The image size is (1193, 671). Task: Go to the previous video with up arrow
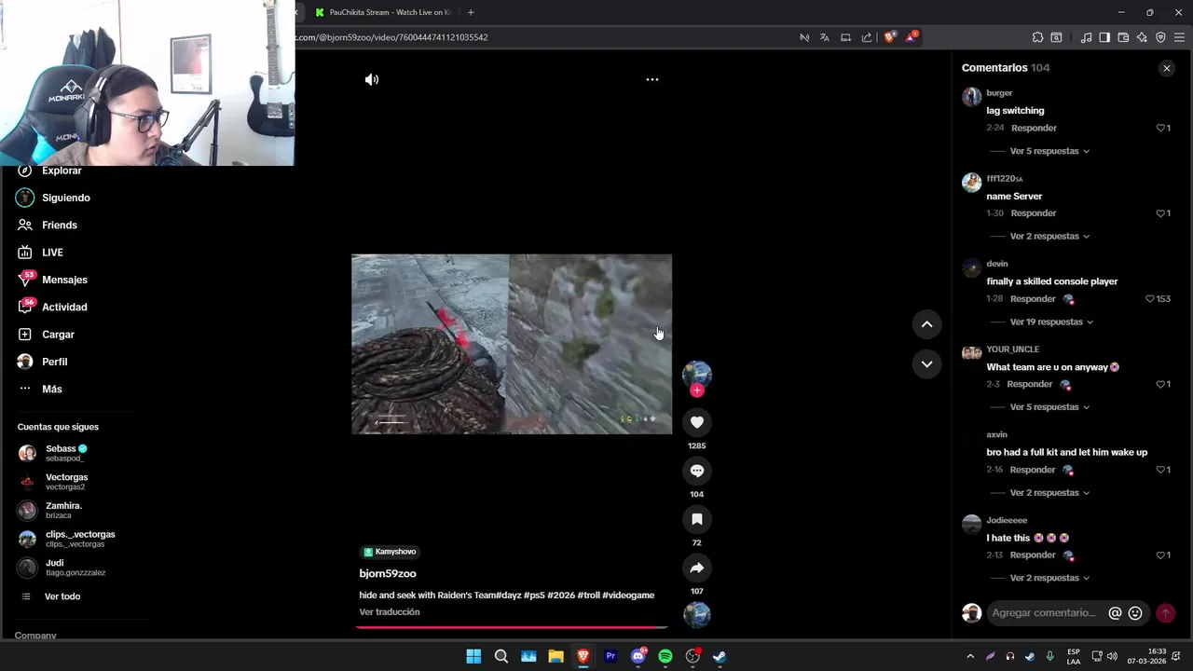click(x=926, y=324)
